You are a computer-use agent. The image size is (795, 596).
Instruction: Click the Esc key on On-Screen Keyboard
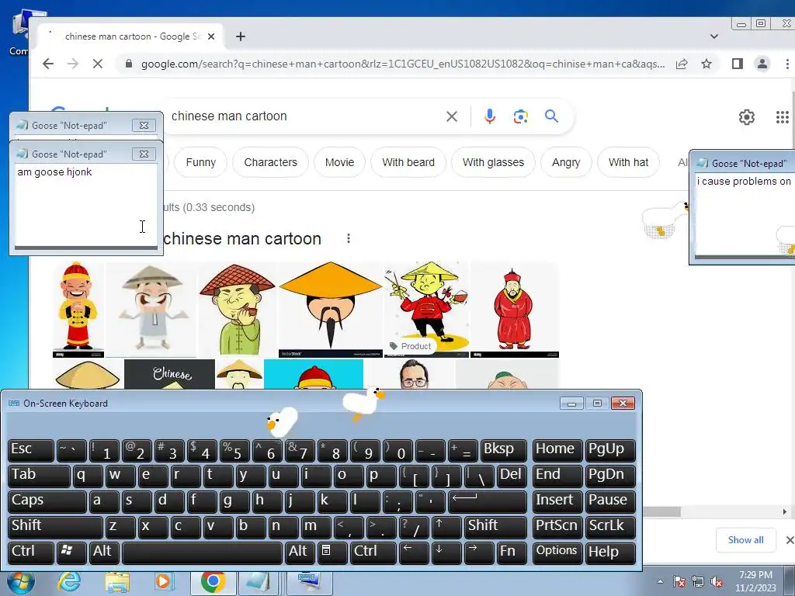pyautogui.click(x=31, y=450)
